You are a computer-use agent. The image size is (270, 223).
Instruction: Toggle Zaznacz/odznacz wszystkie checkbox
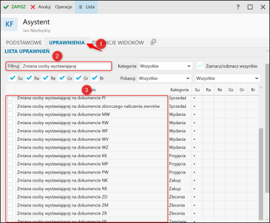(201, 66)
